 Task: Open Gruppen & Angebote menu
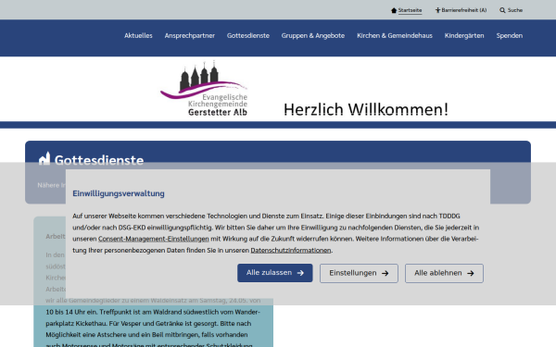tap(313, 36)
